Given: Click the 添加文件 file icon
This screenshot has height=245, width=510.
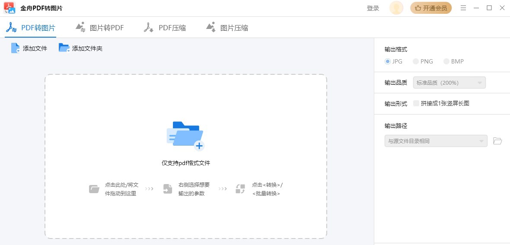Looking at the screenshot, I should coord(15,48).
